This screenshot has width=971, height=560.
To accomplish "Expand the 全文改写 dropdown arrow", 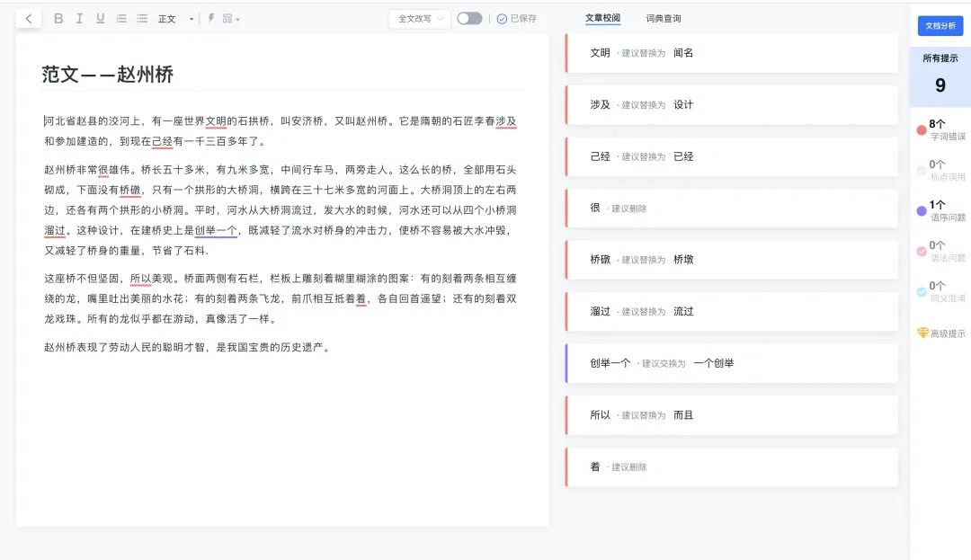I will pos(441,18).
